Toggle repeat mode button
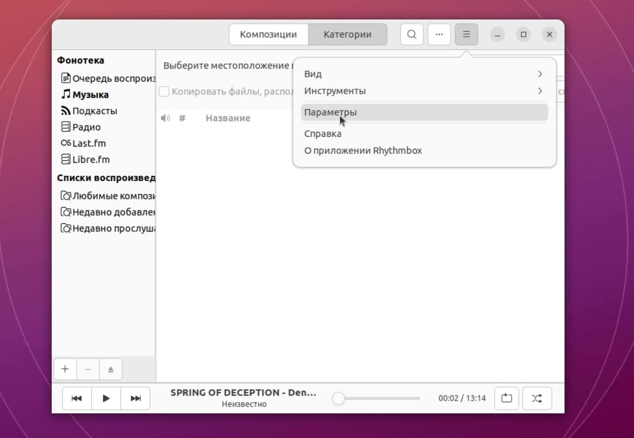The height and width of the screenshot is (438, 634). tap(507, 399)
